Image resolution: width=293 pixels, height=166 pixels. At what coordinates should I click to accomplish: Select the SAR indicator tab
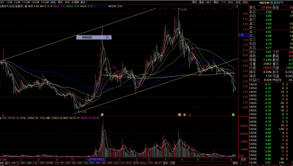click(110, 163)
